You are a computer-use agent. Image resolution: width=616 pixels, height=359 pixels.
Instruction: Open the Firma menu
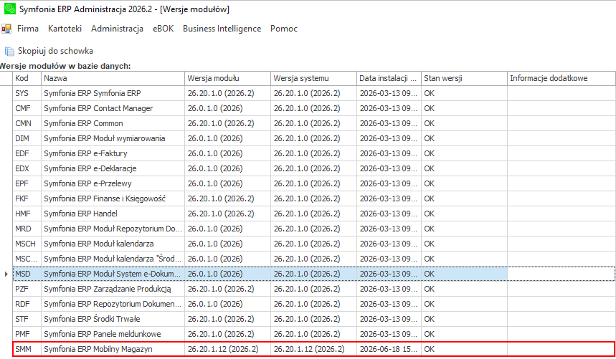28,29
